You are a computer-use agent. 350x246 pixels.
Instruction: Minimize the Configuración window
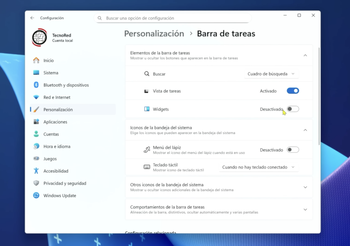click(285, 15)
